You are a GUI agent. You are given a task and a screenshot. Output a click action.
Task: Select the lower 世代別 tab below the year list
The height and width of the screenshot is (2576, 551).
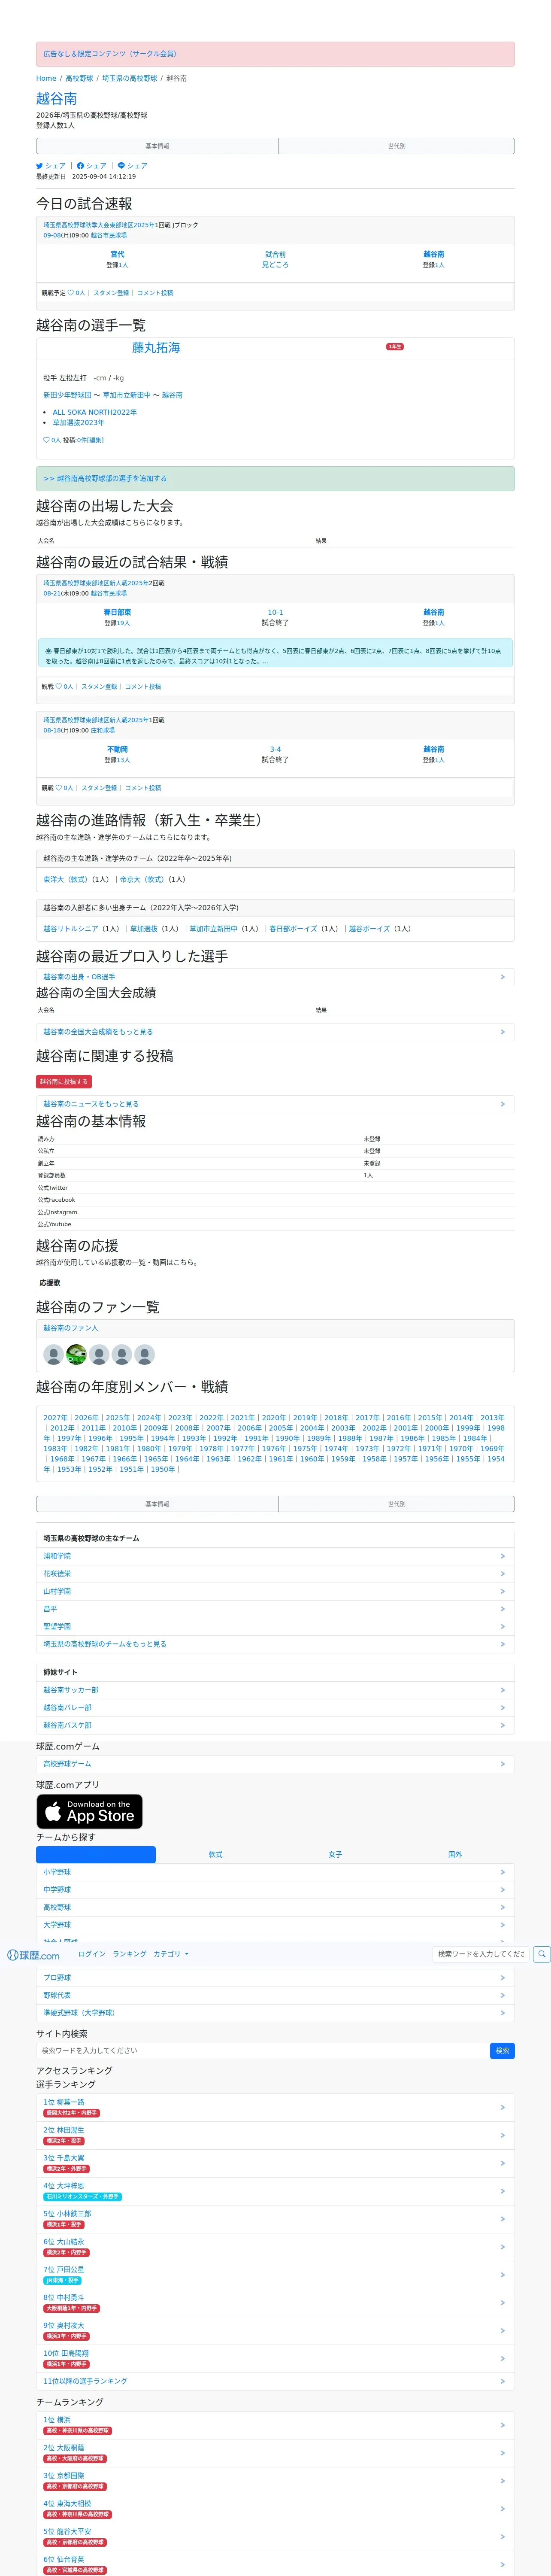point(397,1504)
